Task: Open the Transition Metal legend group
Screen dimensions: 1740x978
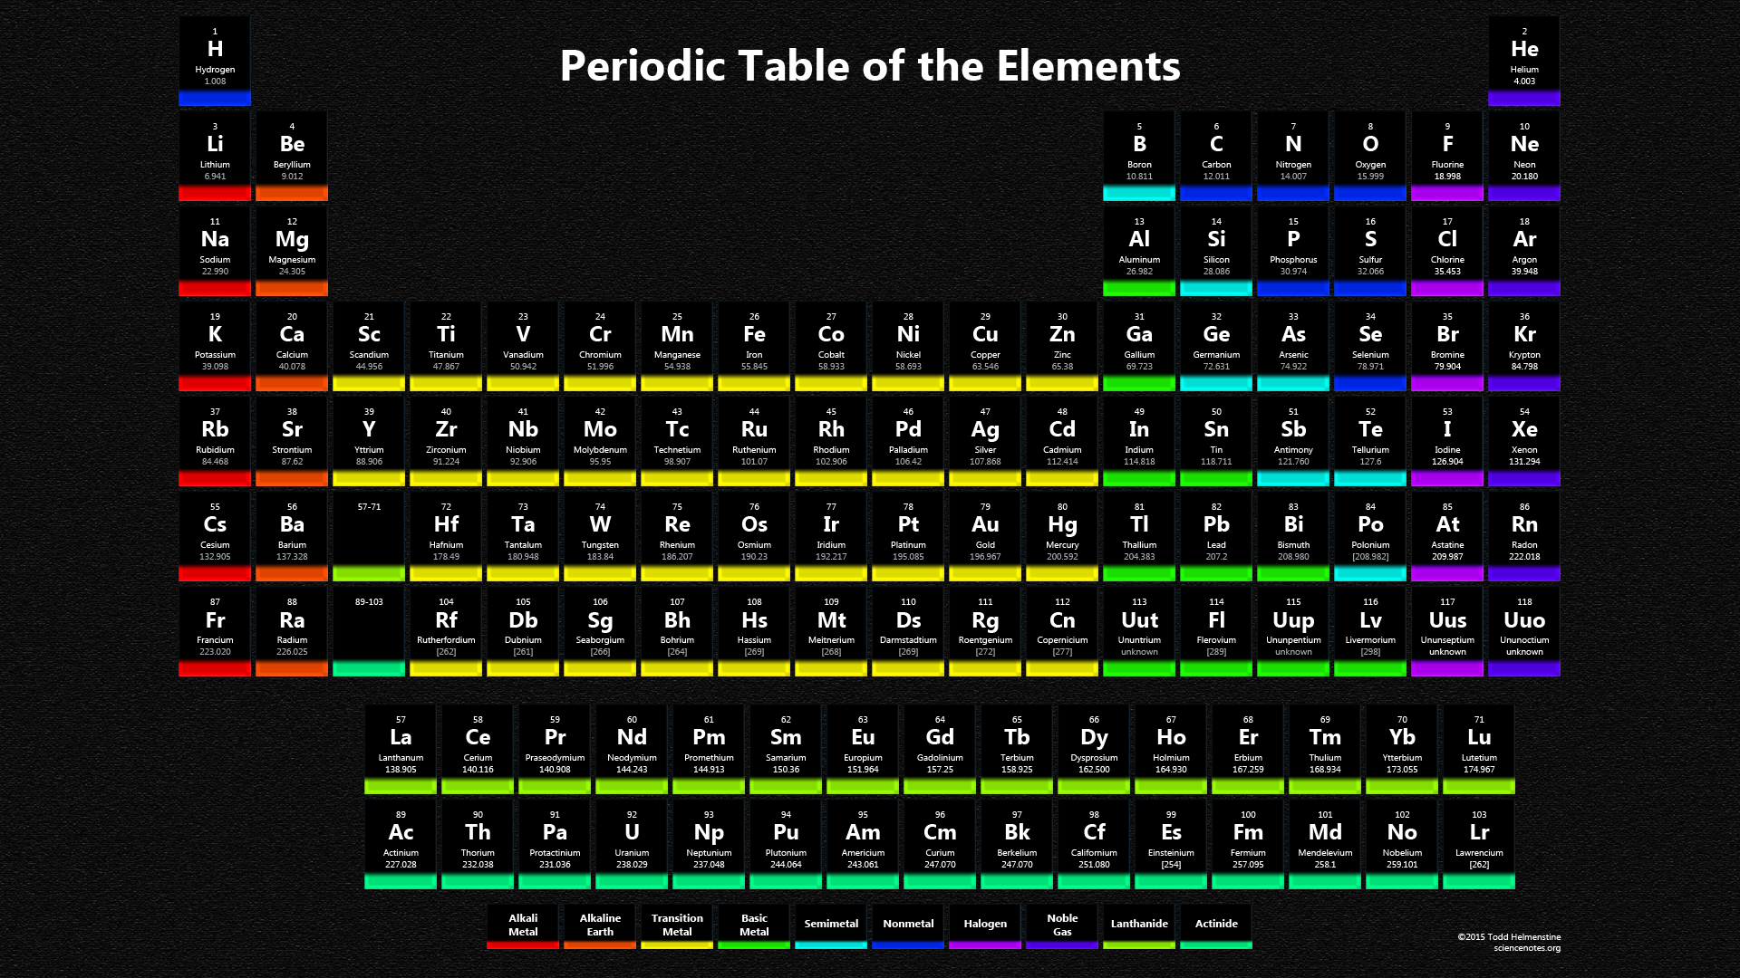Action: [x=676, y=925]
